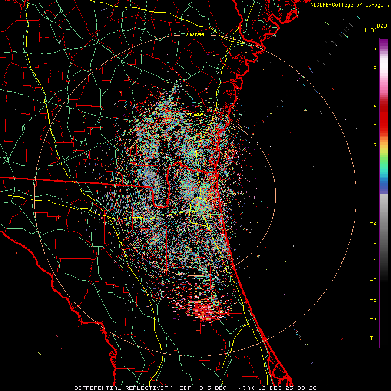The width and height of the screenshot is (391, 391).
Task: Click the "TH" label on the color scale
Action: click(x=373, y=338)
